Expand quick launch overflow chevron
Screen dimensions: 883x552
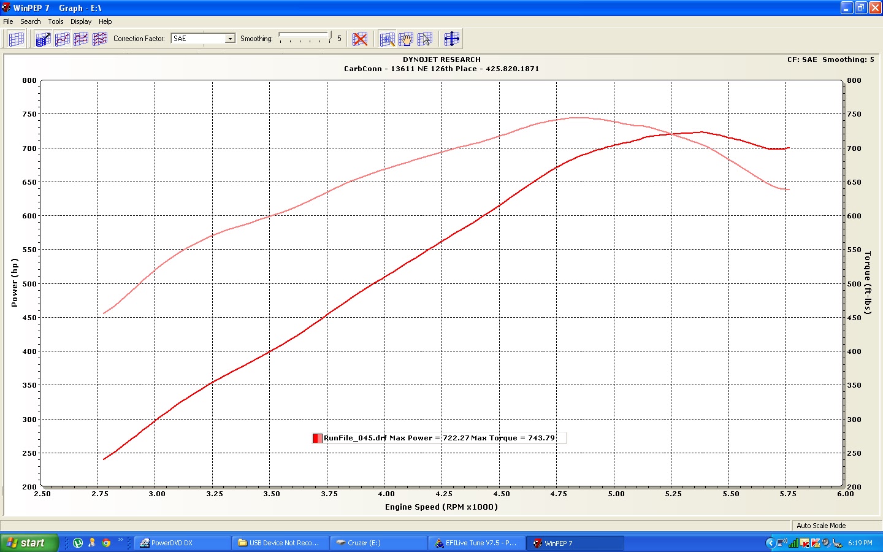[121, 540]
